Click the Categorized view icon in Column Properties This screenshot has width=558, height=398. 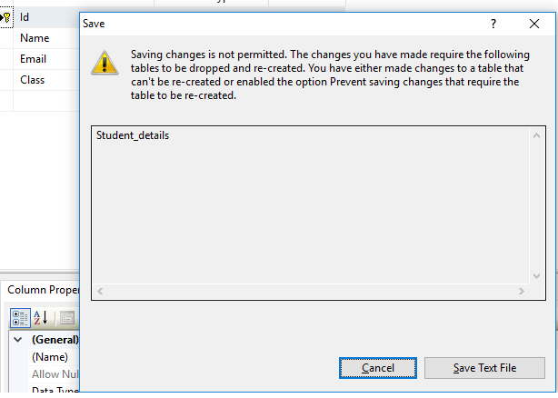tap(20, 318)
